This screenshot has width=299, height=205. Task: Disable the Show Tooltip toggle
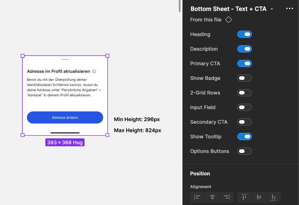(245, 137)
